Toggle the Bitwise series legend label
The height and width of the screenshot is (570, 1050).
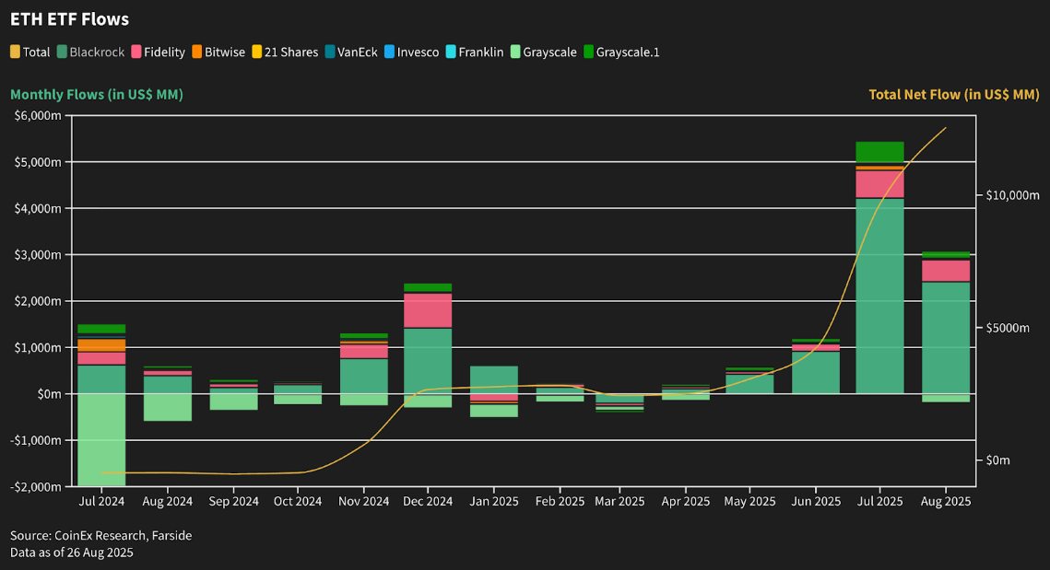pos(225,52)
